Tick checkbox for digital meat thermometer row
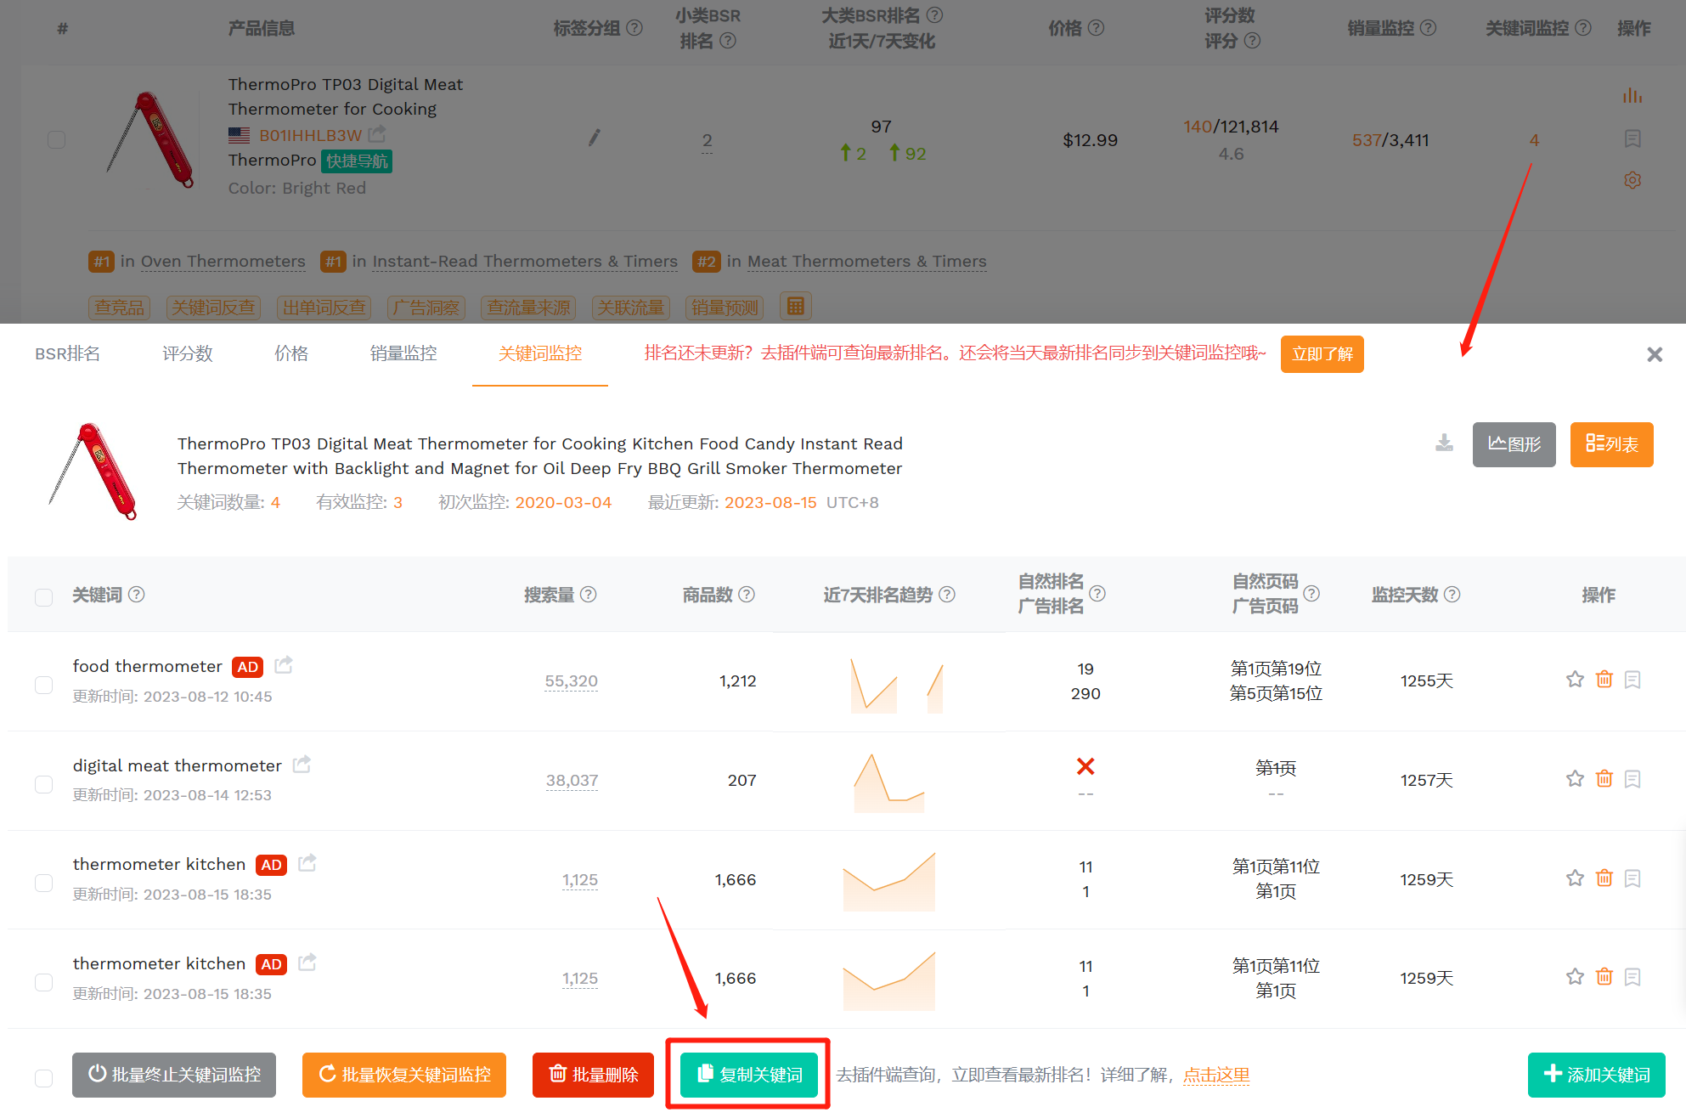1686x1118 pixels. pyautogui.click(x=43, y=784)
